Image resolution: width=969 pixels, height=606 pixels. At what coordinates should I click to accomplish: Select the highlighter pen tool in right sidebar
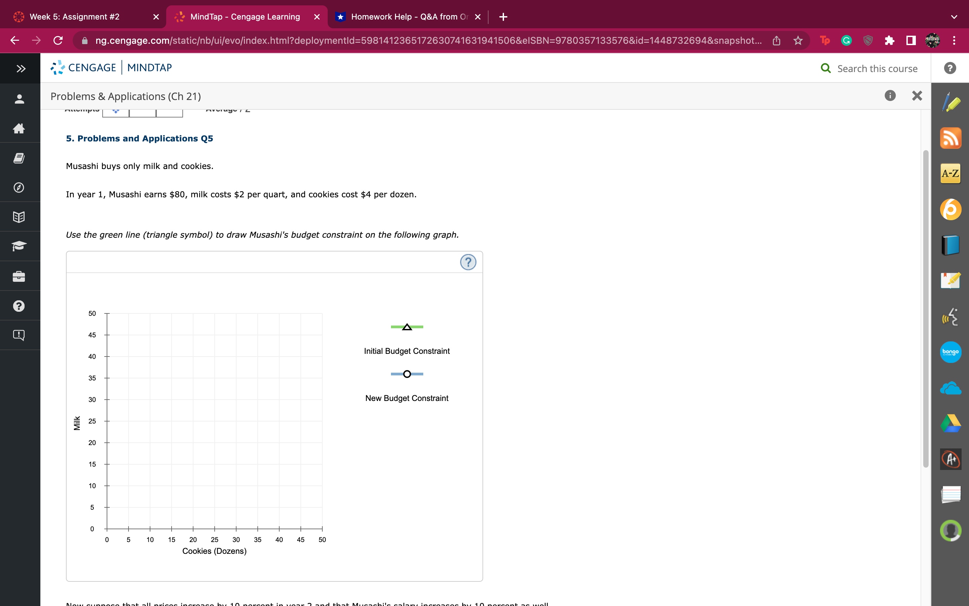point(951,103)
